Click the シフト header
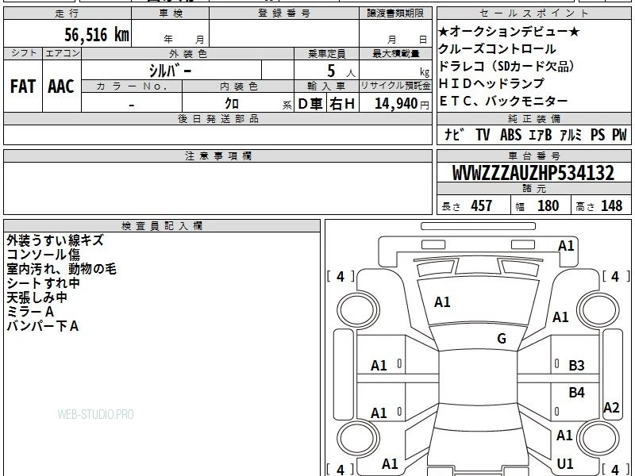The width and height of the screenshot is (635, 476). click(23, 53)
